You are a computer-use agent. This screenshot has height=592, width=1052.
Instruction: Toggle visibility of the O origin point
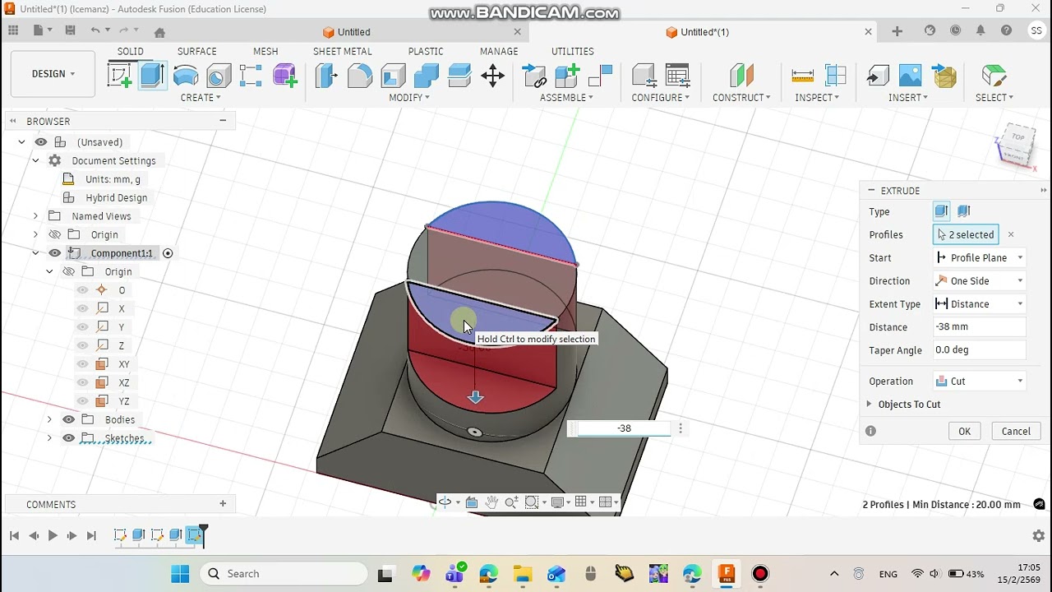[x=82, y=290]
